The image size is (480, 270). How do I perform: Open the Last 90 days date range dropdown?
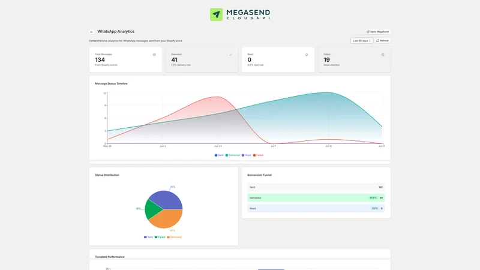click(x=362, y=41)
